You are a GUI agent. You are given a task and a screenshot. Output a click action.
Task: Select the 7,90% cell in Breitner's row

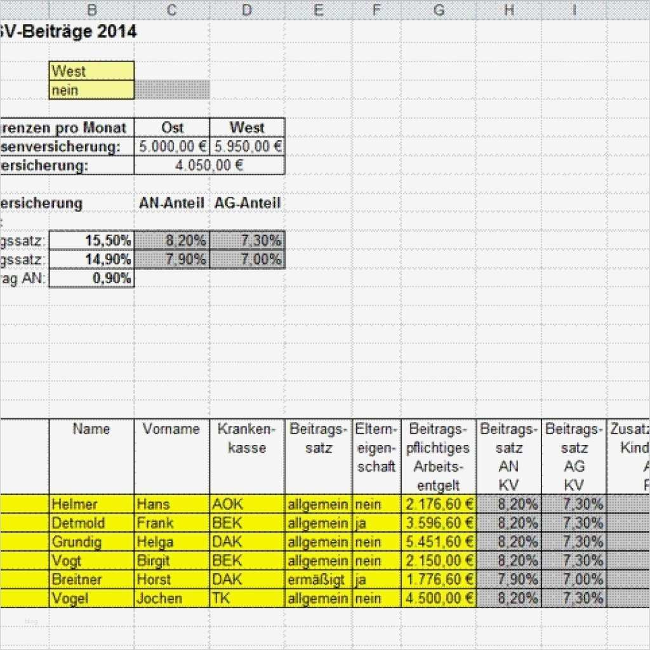coord(509,580)
